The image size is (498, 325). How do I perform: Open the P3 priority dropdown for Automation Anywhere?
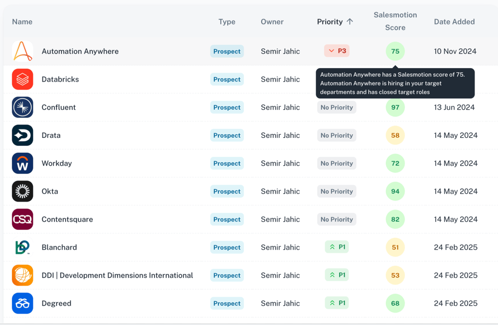click(336, 51)
